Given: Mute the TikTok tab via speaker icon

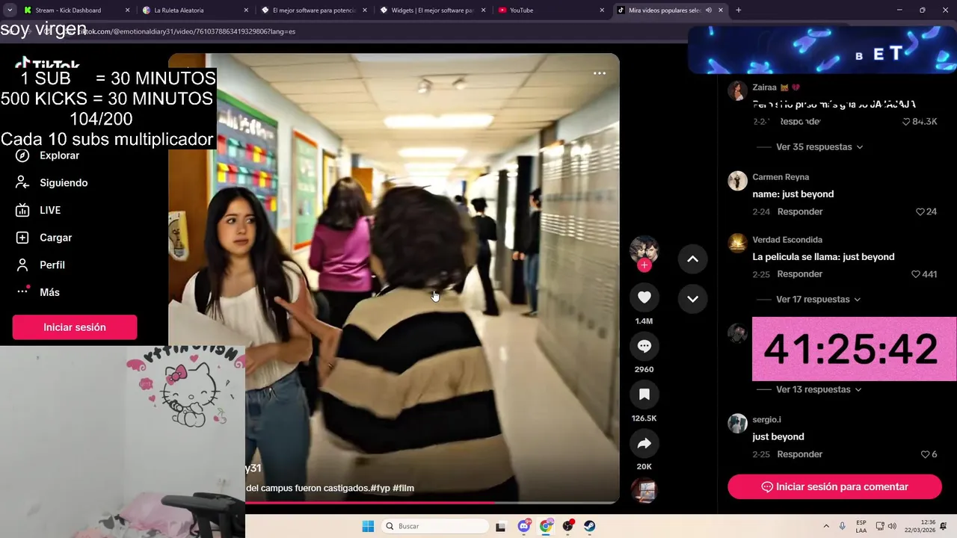Looking at the screenshot, I should 709,10.
